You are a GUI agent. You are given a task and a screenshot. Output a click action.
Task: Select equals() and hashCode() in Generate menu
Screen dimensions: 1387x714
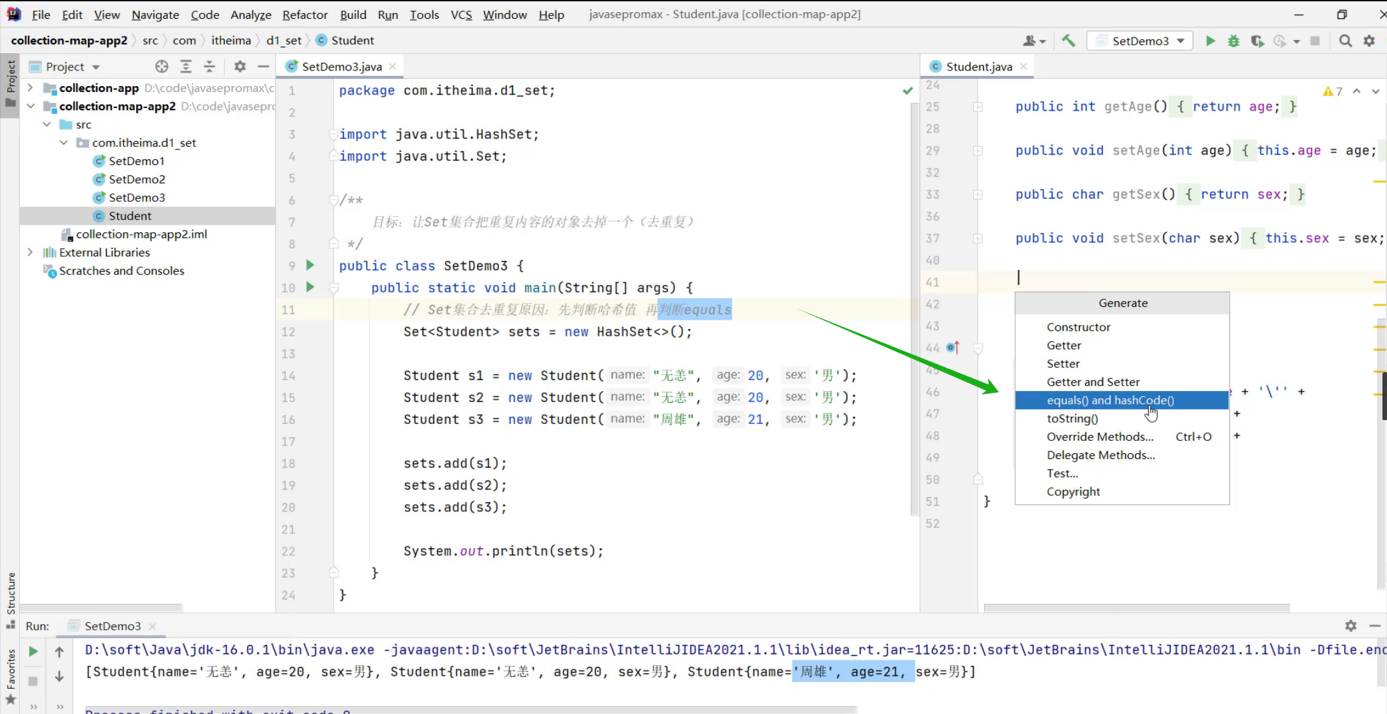(1110, 400)
